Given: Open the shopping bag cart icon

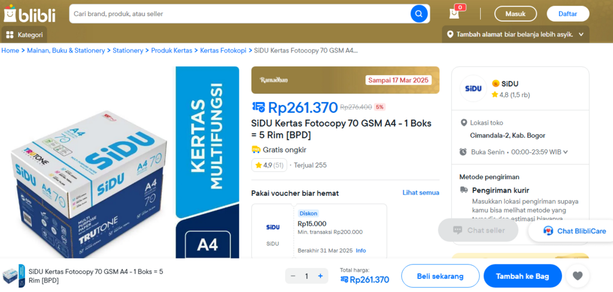Looking at the screenshot, I should [x=456, y=13].
